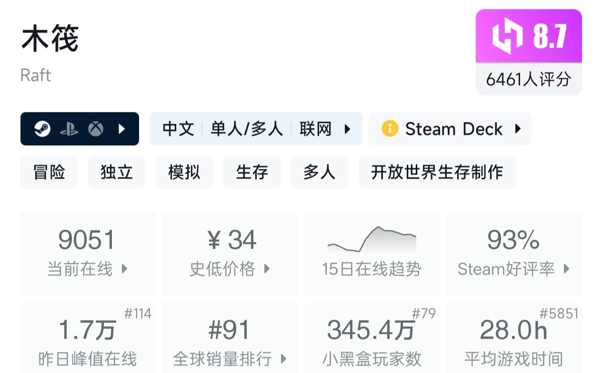The height and width of the screenshot is (373, 602).
Task: Click the Xbox platform icon
Action: [96, 129]
